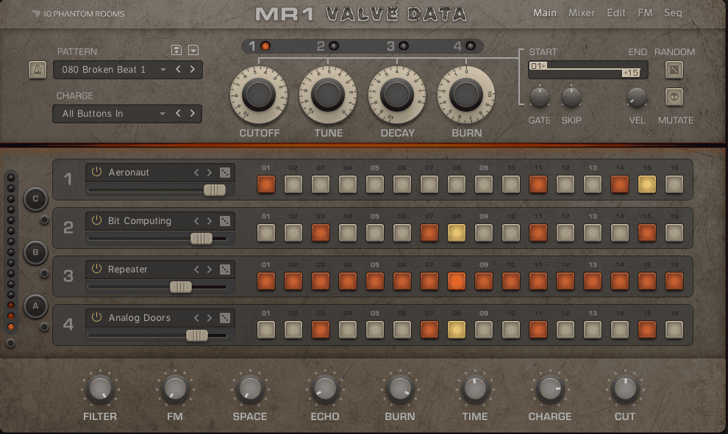Open the pattern load menu arrow icon

tap(193, 50)
